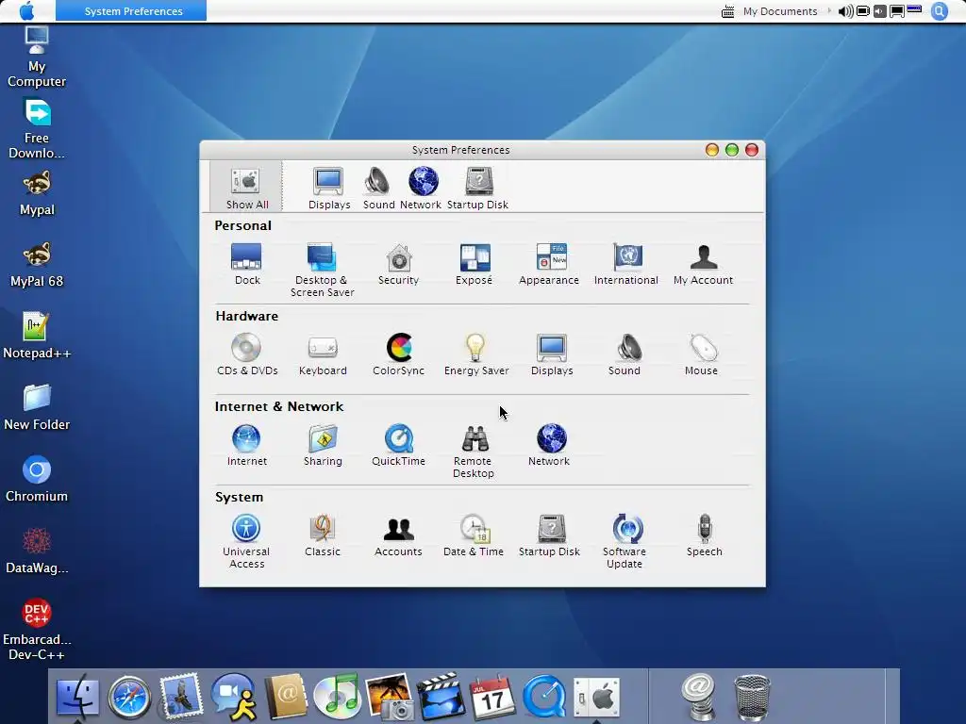Viewport: 966px width, 724px height.
Task: Open My Account preferences
Action: (x=703, y=264)
